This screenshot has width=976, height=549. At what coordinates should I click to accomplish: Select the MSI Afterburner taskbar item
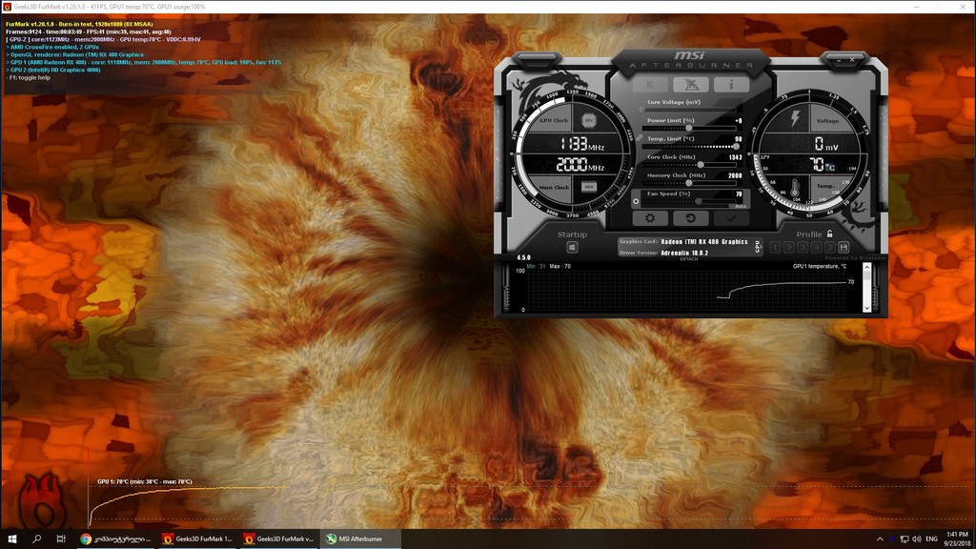pyautogui.click(x=361, y=539)
